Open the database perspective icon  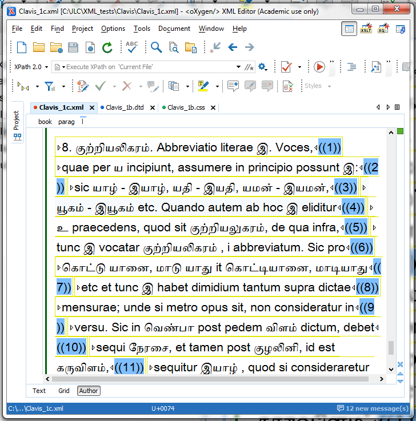[401, 29]
